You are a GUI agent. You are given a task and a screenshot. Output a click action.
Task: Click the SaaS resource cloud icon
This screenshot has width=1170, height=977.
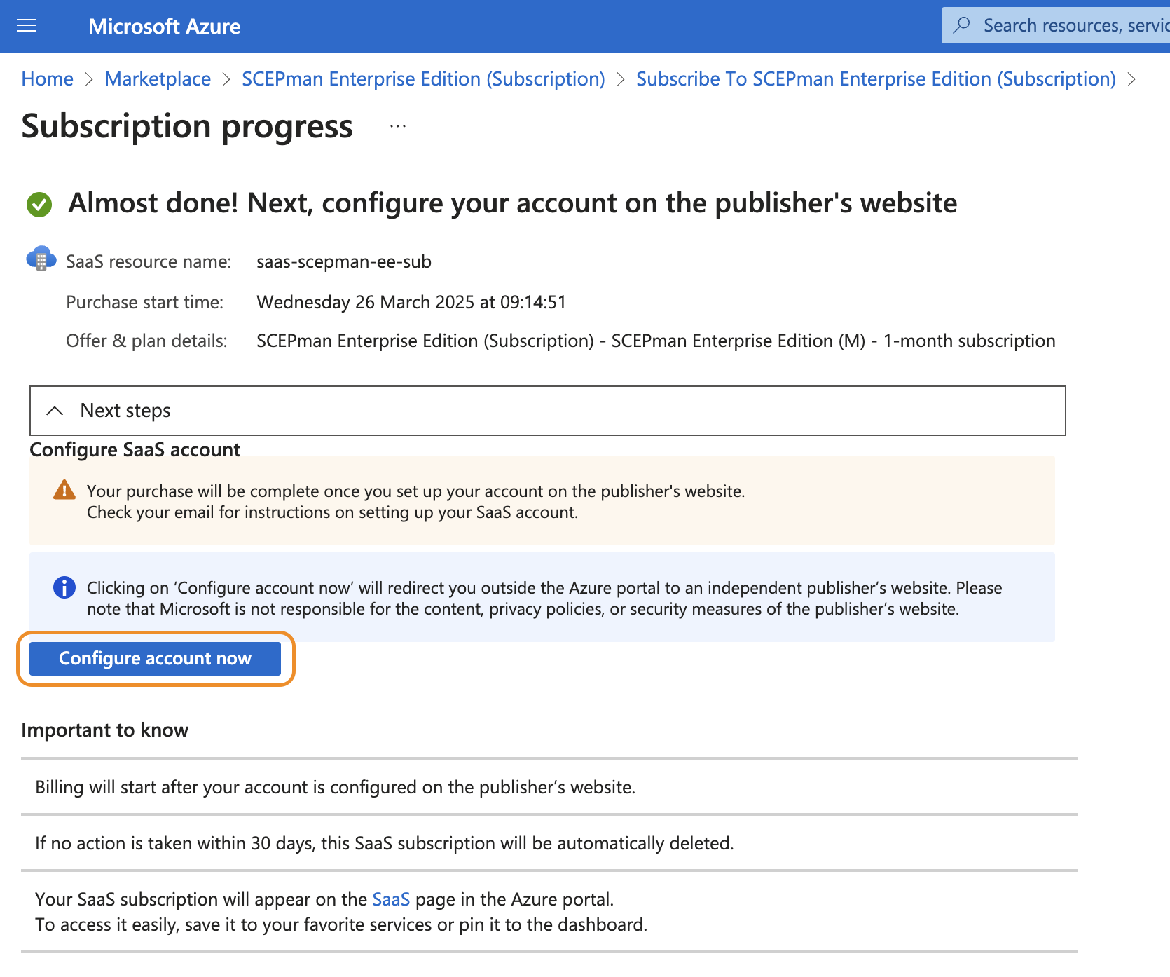(x=41, y=259)
